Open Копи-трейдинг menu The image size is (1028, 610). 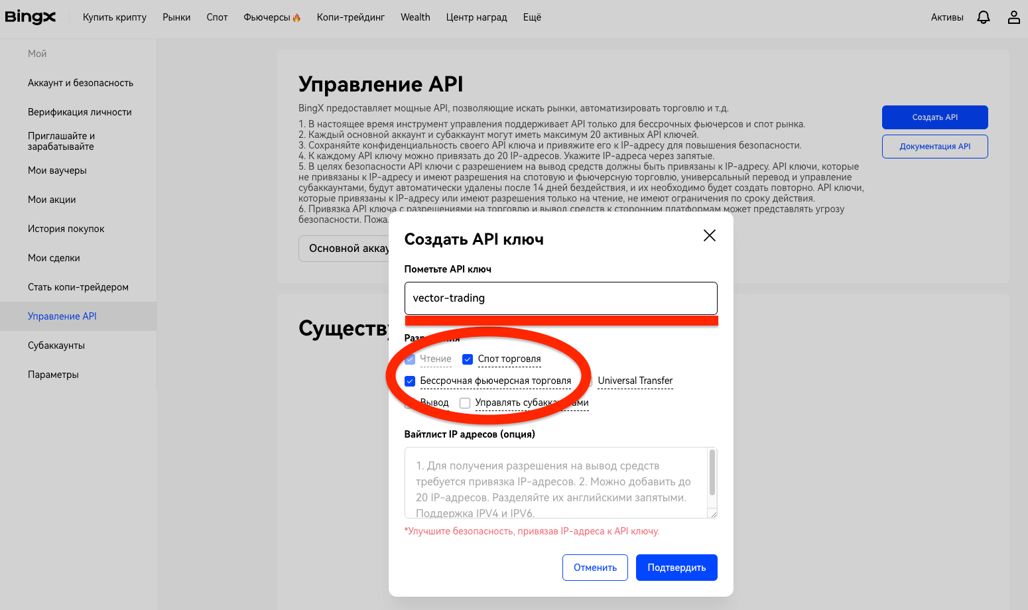click(351, 17)
